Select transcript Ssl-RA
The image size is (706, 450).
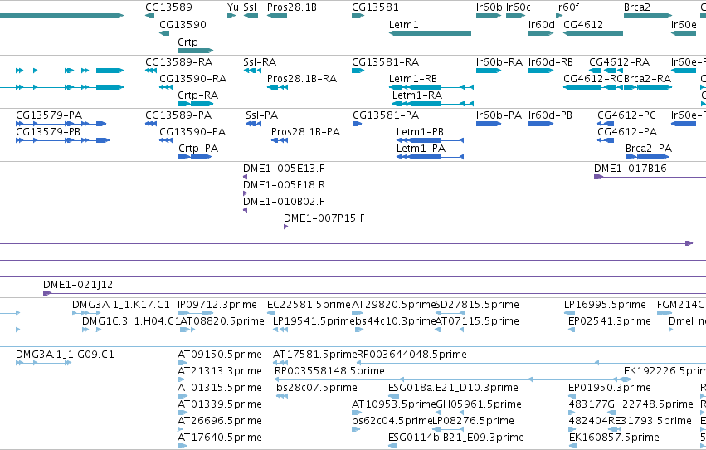coord(252,71)
